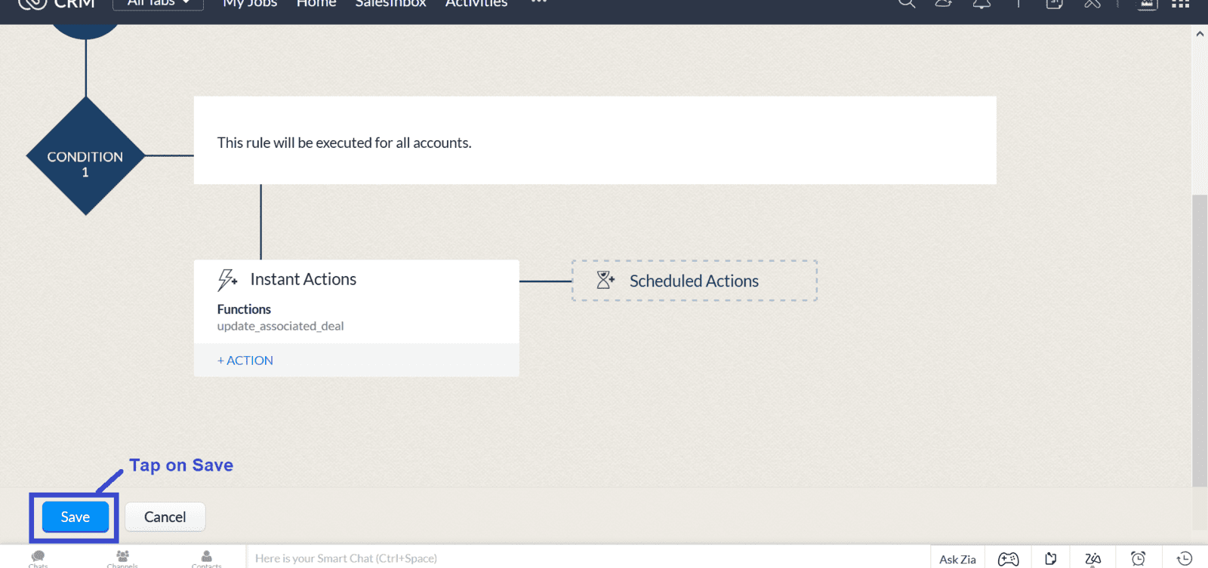Click the blue Save button
Image resolution: width=1208 pixels, height=568 pixels.
pos(75,517)
